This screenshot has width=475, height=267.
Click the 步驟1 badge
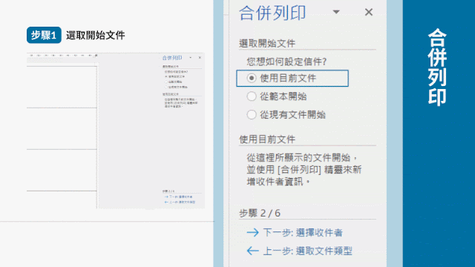(44, 35)
